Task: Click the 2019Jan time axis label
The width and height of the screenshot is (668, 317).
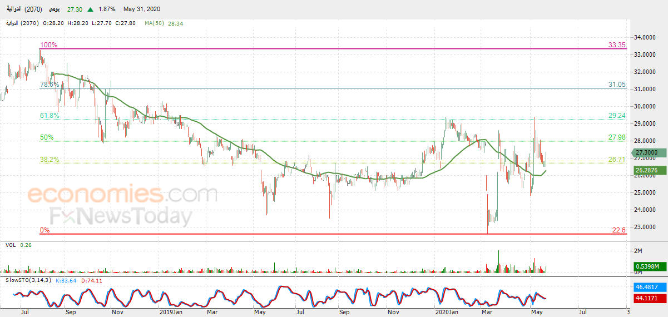Action: click(x=170, y=313)
